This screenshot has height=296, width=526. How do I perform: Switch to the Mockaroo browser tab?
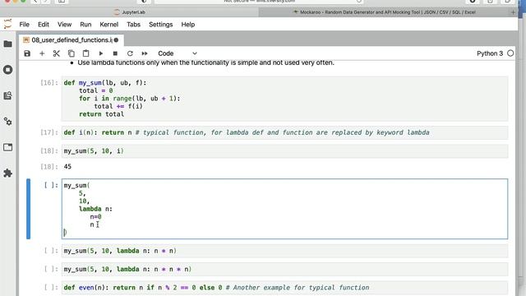tap(385, 12)
